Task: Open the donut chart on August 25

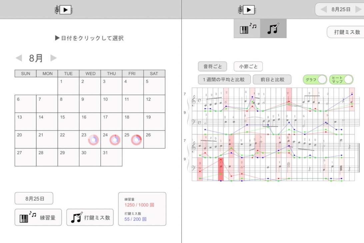Action: (x=136, y=140)
